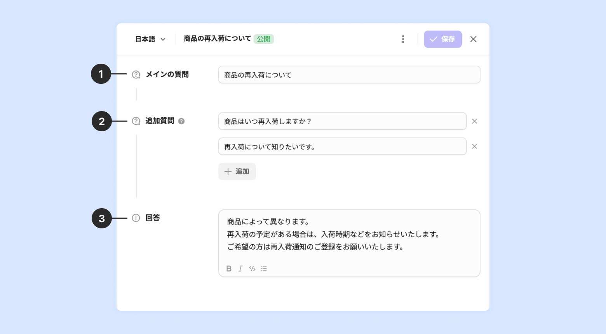Image resolution: width=606 pixels, height=334 pixels.
Task: Click the question icon beside メインの質問
Action: click(136, 75)
